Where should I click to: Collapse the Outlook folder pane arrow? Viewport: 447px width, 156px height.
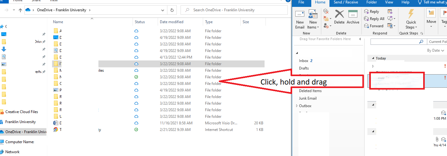tap(360, 39)
